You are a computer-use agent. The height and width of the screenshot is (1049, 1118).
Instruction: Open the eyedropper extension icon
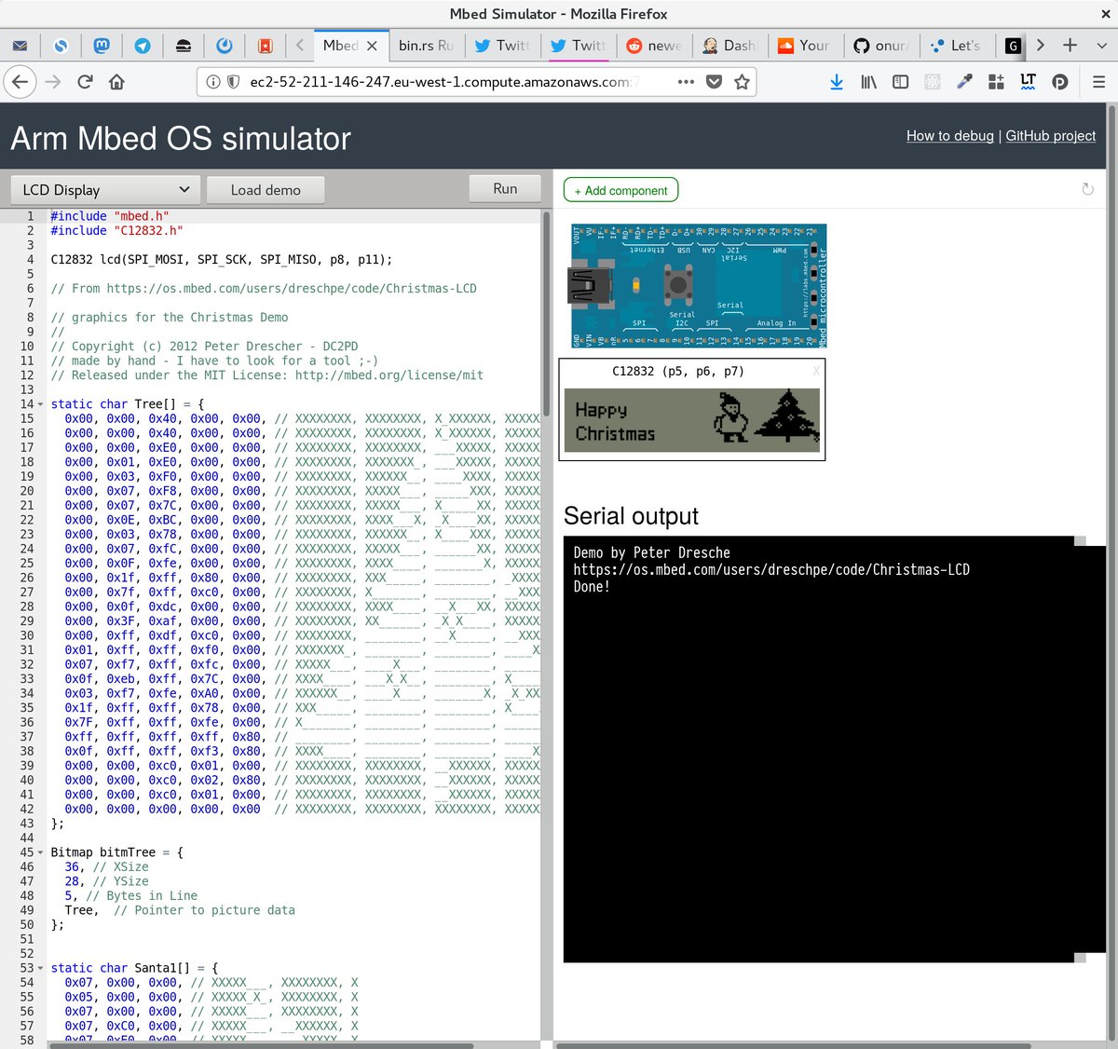click(964, 82)
